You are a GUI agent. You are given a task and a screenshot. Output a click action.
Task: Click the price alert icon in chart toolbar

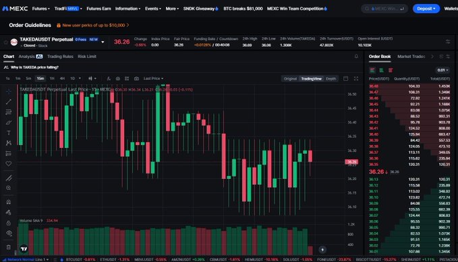(118, 78)
